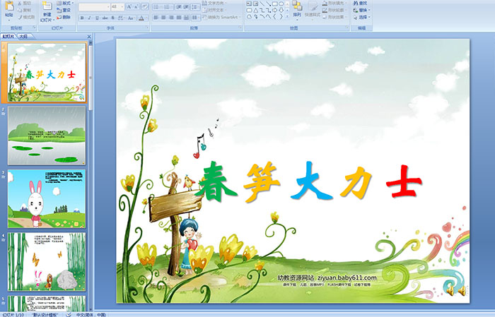Toggle Underline text formatting
Image resolution: width=495 pixels, height=317 pixels.
coord(98,18)
